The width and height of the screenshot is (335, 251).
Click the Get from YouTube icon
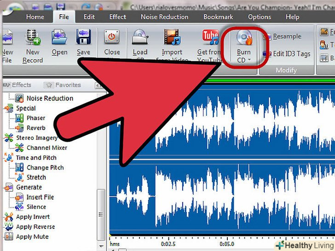210,37
